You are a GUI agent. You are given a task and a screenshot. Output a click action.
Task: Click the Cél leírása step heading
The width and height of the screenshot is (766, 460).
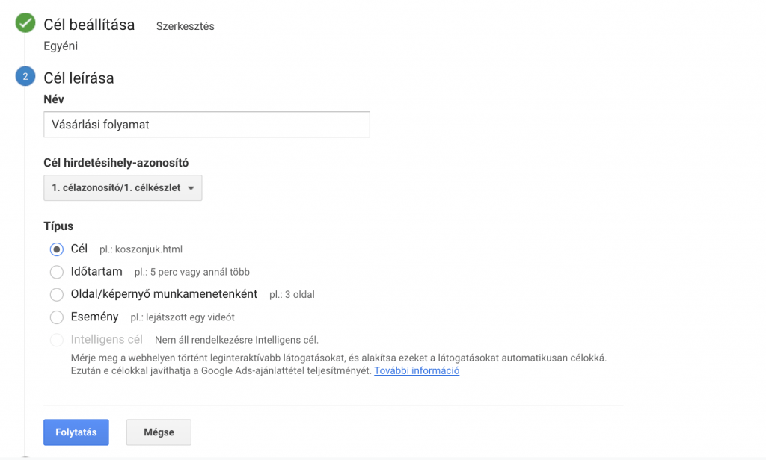click(x=79, y=78)
